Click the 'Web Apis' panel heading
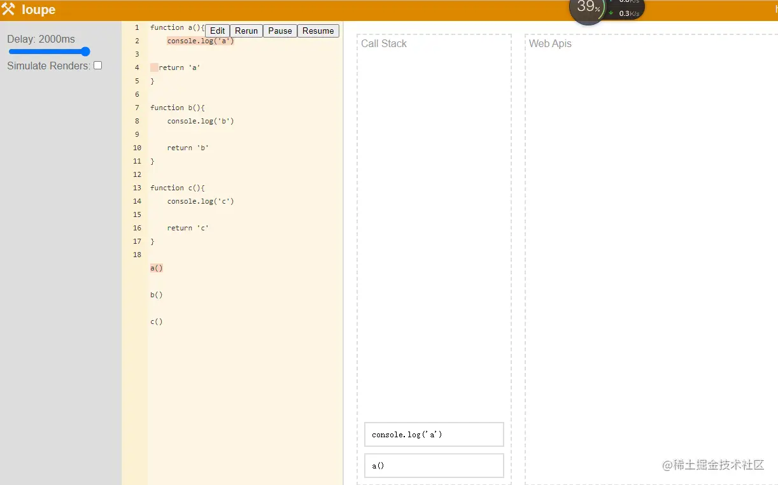Image resolution: width=778 pixels, height=485 pixels. pyautogui.click(x=550, y=43)
